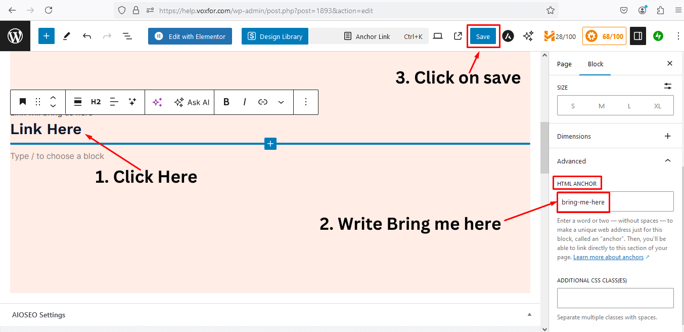Image resolution: width=684 pixels, height=332 pixels.
Task: Open the block inserter with the blue plus icon
Action: tap(46, 36)
